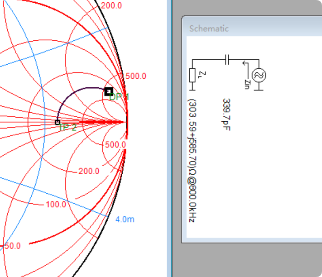The image size is (322, 277).
Task: Click the blue 4.0m admittance label
Action: pyautogui.click(x=125, y=220)
